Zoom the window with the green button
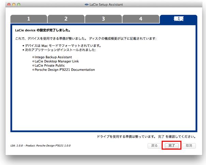The image size is (206, 165). coord(19,4)
